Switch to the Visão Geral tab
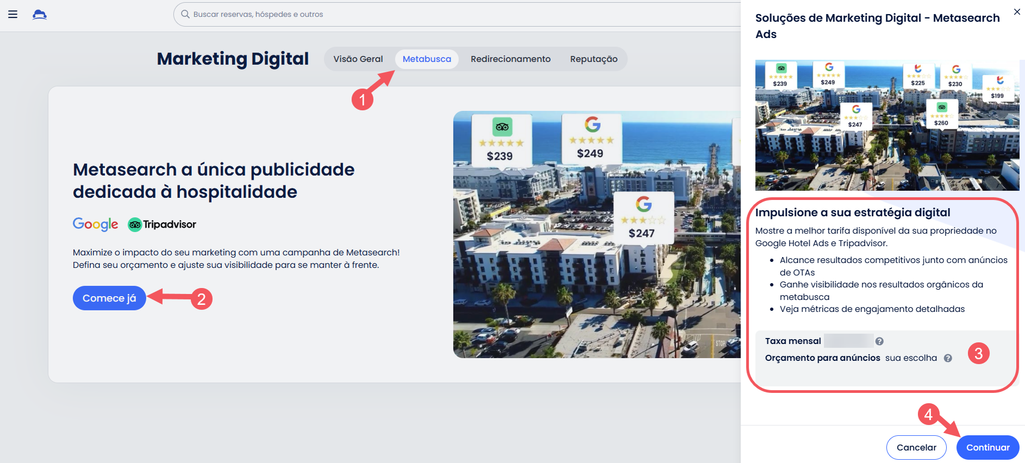Viewport: 1025px width, 463px height. click(358, 59)
